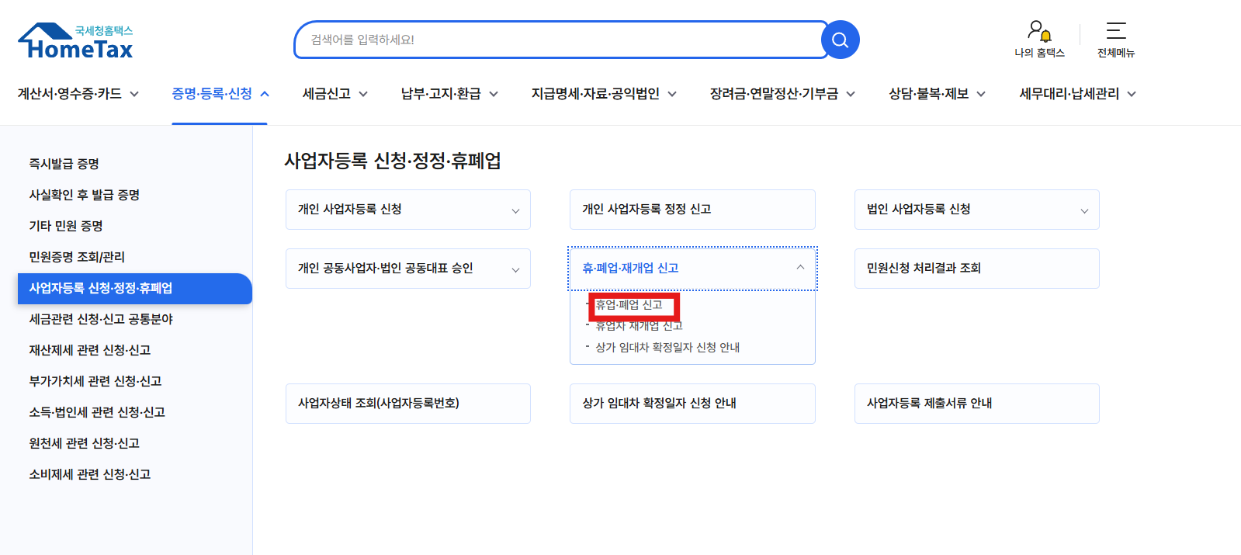The image size is (1241, 555).
Task: Collapse 휴·폐업·재개업 신고 dropdown
Action: [x=692, y=269]
